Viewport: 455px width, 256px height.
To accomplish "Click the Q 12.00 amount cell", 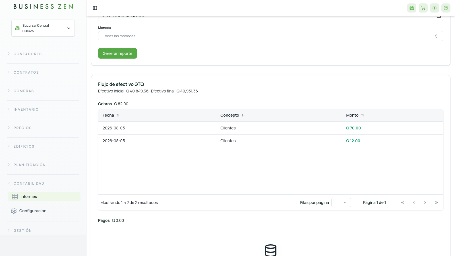I will pyautogui.click(x=353, y=141).
